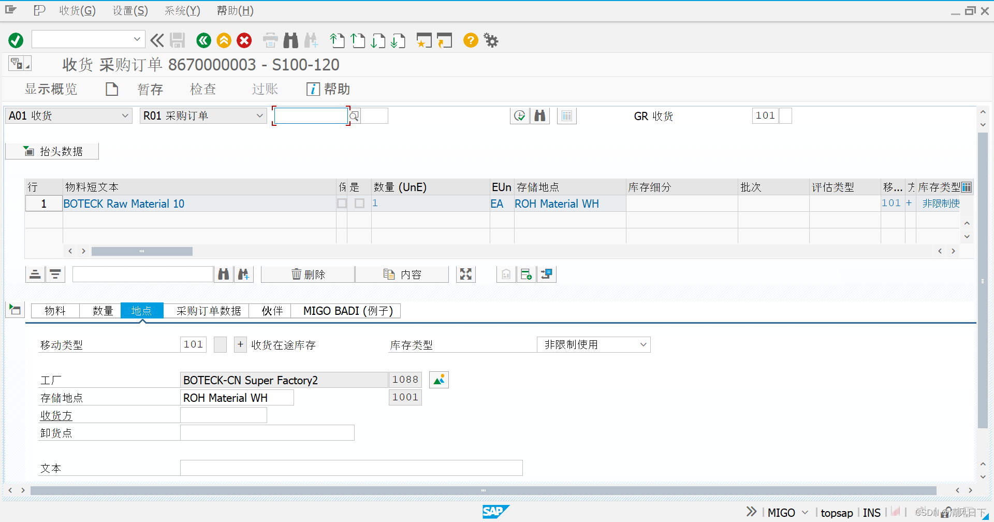Click the Last Page icon
994x522 pixels.
[398, 40]
